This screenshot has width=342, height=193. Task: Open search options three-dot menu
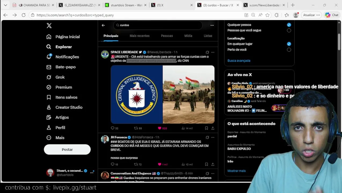tap(212, 25)
